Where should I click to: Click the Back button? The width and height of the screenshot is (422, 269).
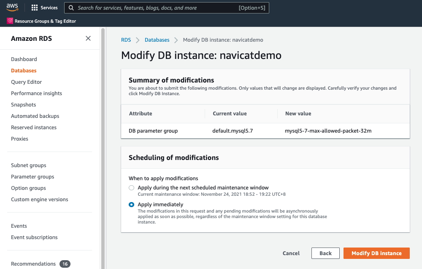point(325,253)
